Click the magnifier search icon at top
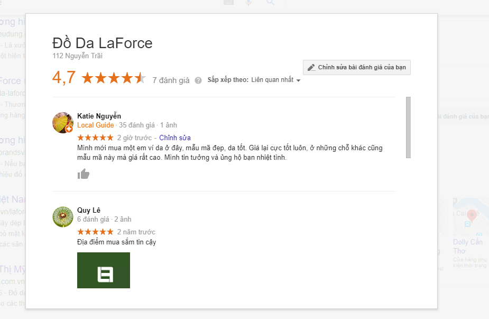Screen dimensions: 489x319 (270, 3)
